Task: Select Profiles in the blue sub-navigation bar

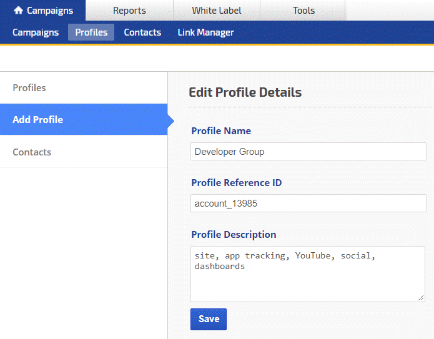Action: (91, 32)
